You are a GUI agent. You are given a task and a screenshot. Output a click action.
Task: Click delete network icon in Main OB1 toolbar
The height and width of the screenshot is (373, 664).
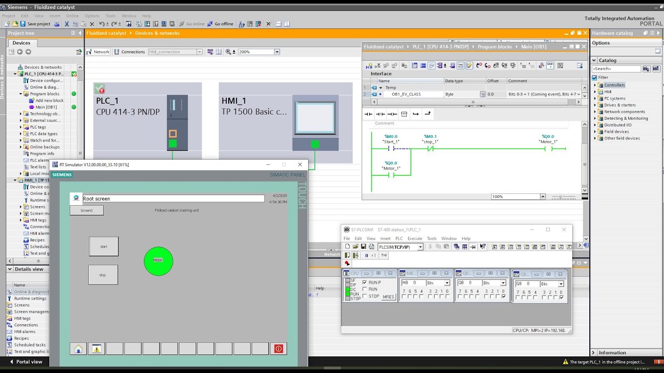(378, 65)
